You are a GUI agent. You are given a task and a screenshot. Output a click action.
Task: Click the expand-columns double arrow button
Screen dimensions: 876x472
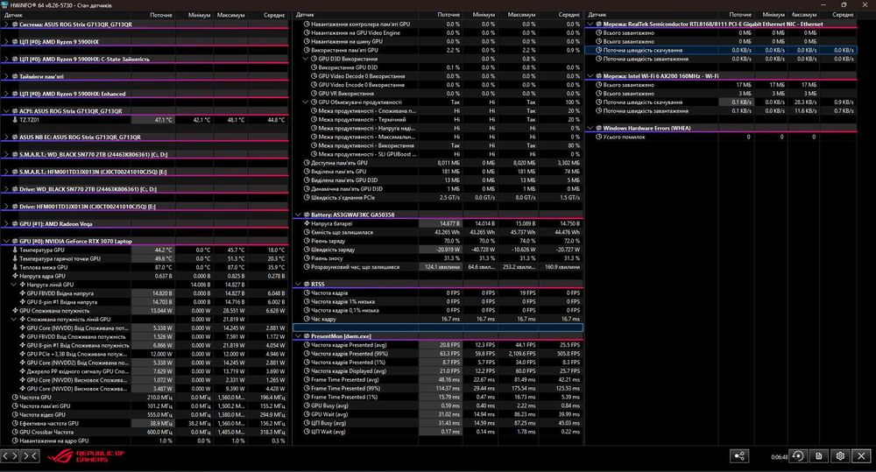tap(10, 456)
